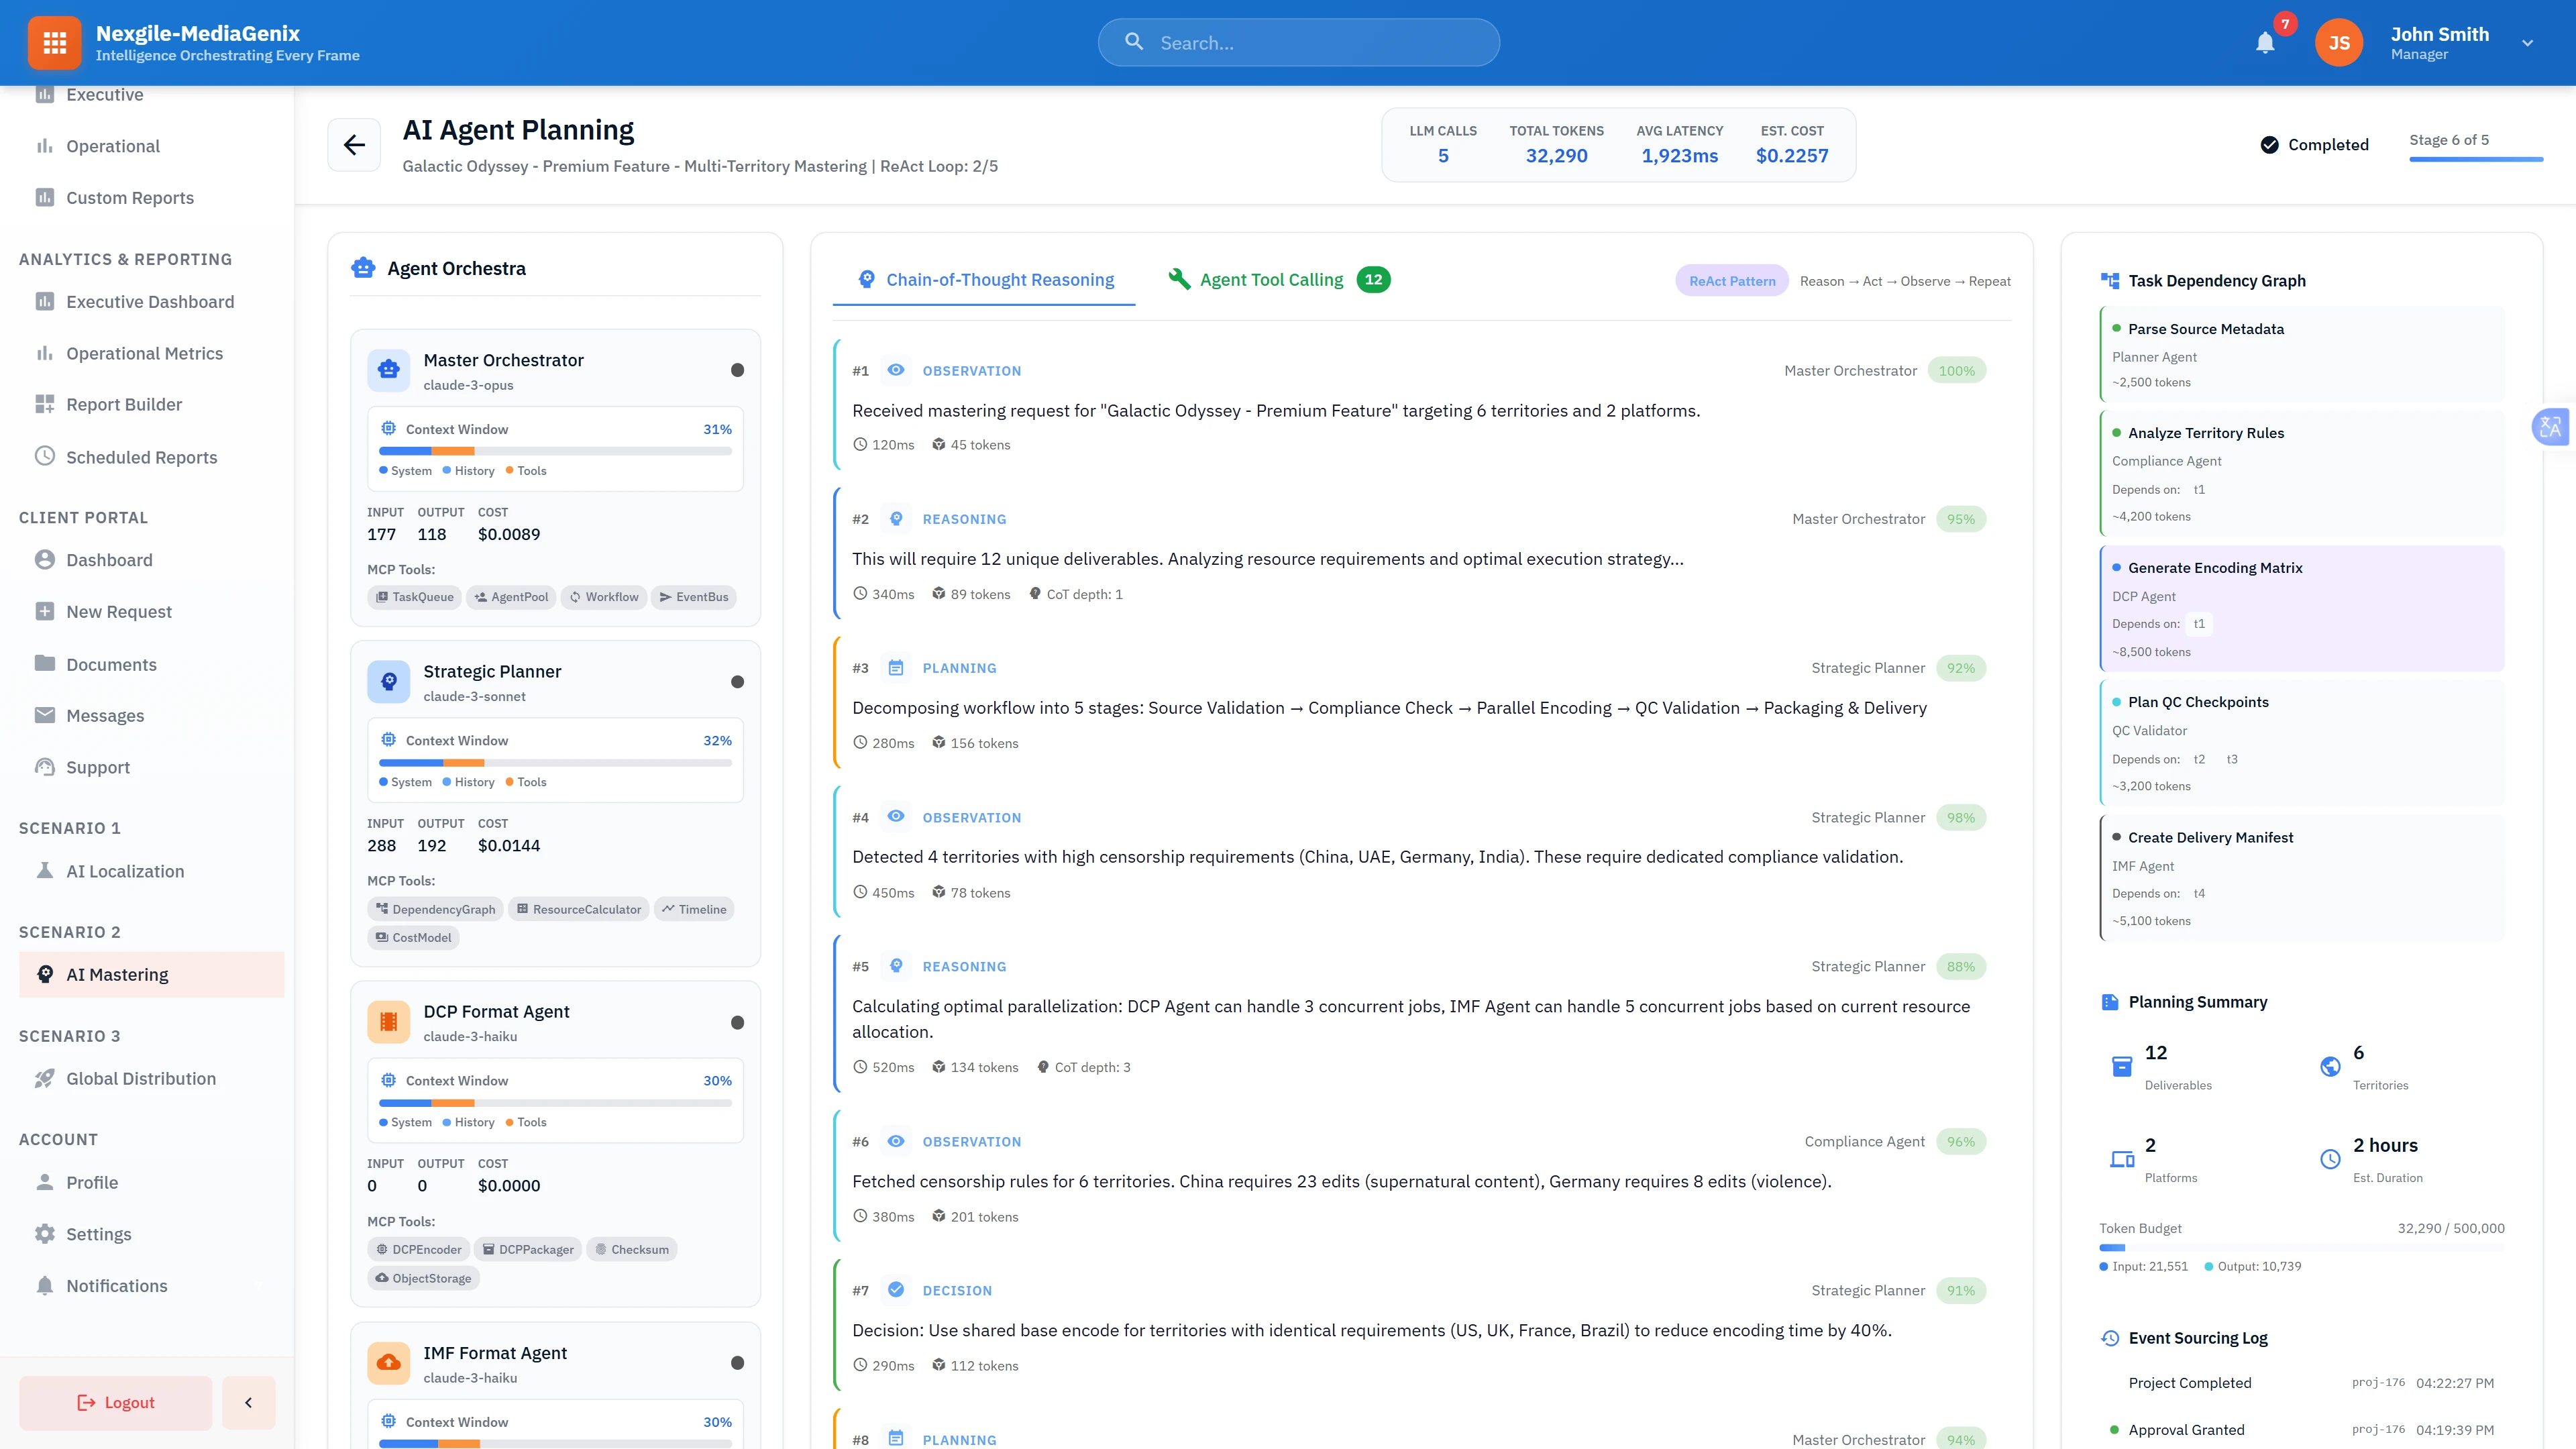Click the DCPEncoder tool chip

pos(419,1249)
